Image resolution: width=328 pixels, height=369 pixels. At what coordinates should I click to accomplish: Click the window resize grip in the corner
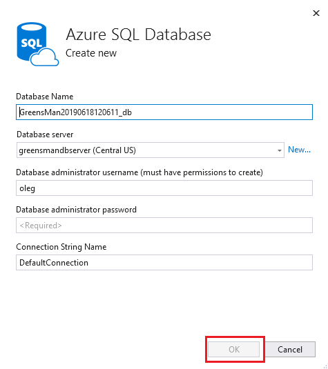click(325, 366)
